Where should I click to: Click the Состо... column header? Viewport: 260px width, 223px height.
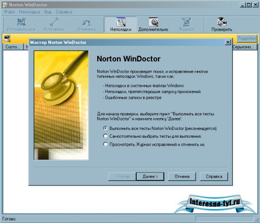click(x=13, y=47)
